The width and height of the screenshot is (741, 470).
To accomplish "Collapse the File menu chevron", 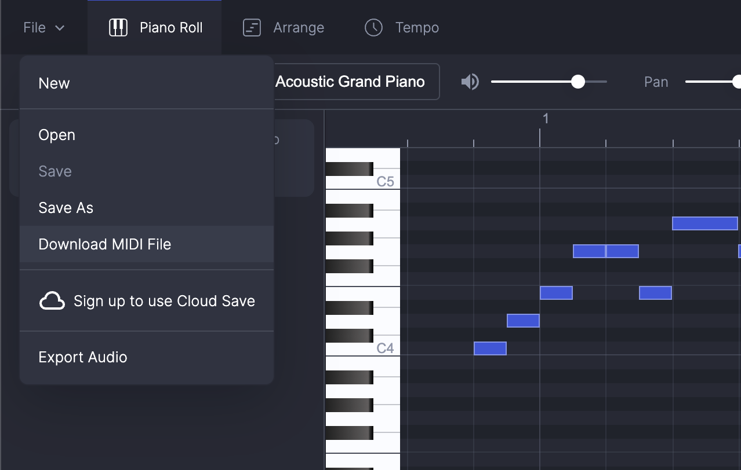I will 60,28.
